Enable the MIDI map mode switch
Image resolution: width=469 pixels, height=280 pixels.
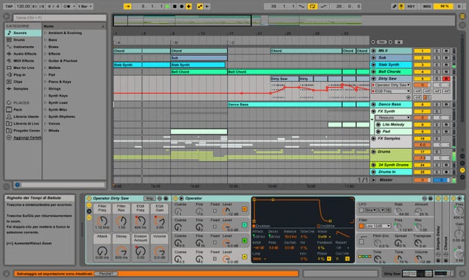427,6
